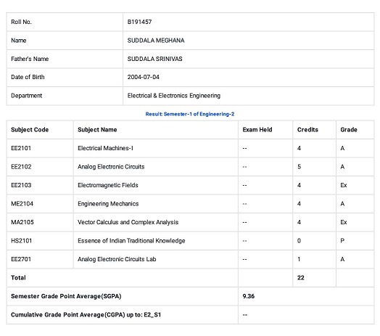Select subject code EE2701
380x336 pixels.
coord(21,259)
